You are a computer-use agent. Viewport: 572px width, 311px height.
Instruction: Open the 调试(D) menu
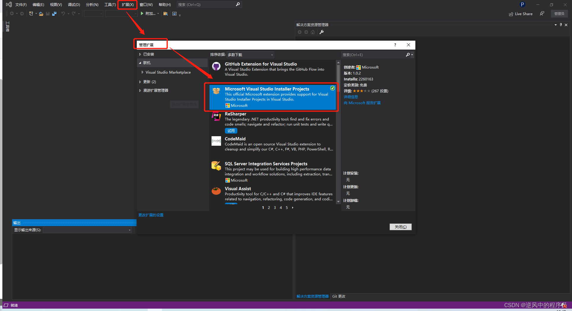point(74,4)
